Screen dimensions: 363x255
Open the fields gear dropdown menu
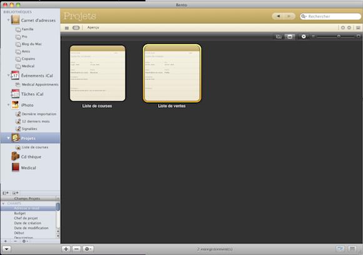[25, 241]
